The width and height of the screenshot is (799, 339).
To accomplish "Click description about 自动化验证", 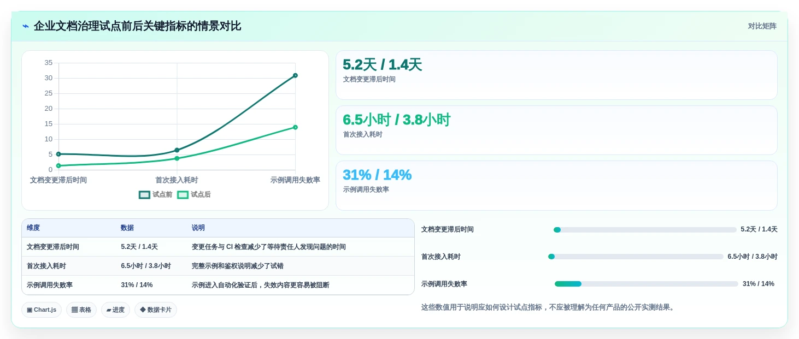I will [x=261, y=286].
